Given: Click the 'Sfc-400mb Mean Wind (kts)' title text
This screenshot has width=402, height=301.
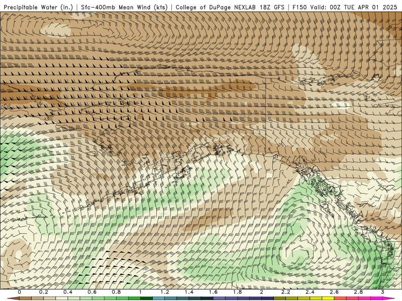Looking at the screenshot, I should point(124,7).
